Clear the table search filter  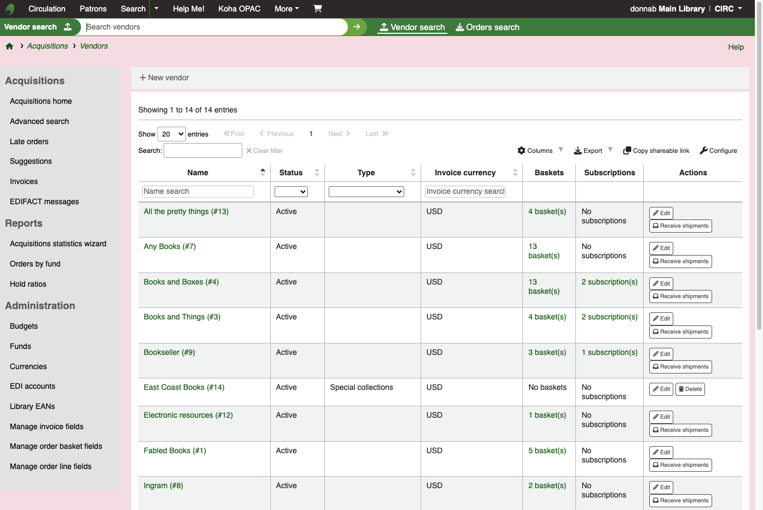coord(264,151)
